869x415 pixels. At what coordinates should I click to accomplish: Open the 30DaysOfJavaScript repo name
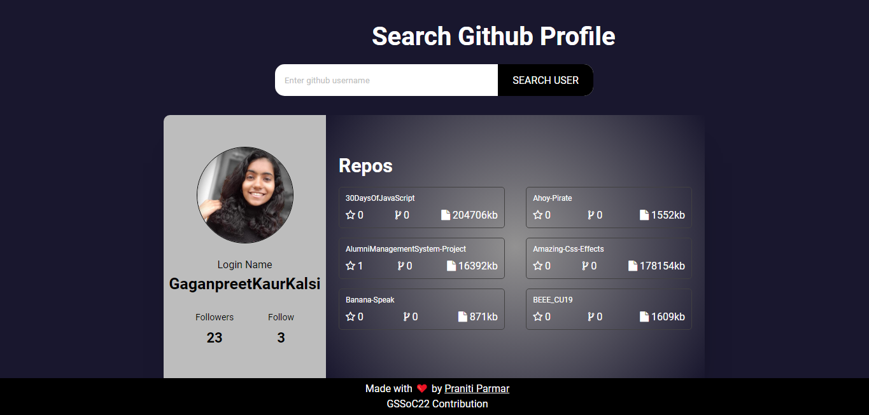coord(380,198)
